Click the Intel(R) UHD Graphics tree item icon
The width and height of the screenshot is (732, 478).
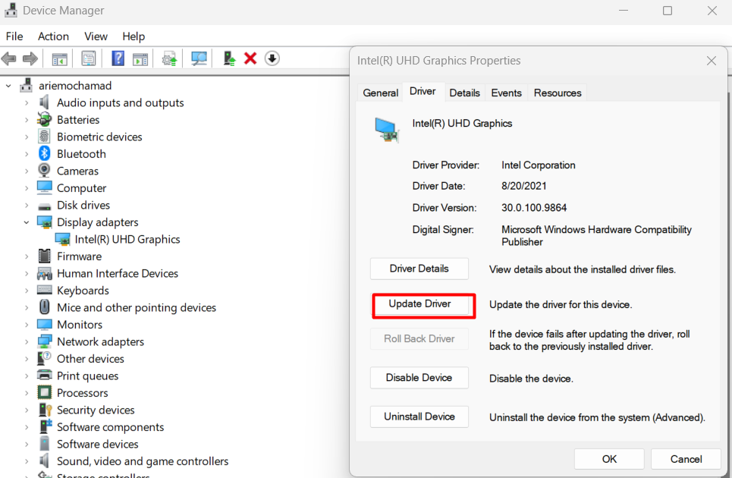62,239
